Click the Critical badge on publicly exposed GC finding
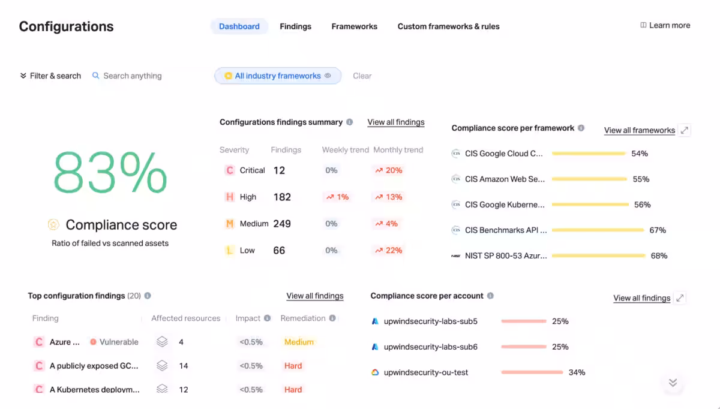This screenshot has height=409, width=720. (39, 366)
